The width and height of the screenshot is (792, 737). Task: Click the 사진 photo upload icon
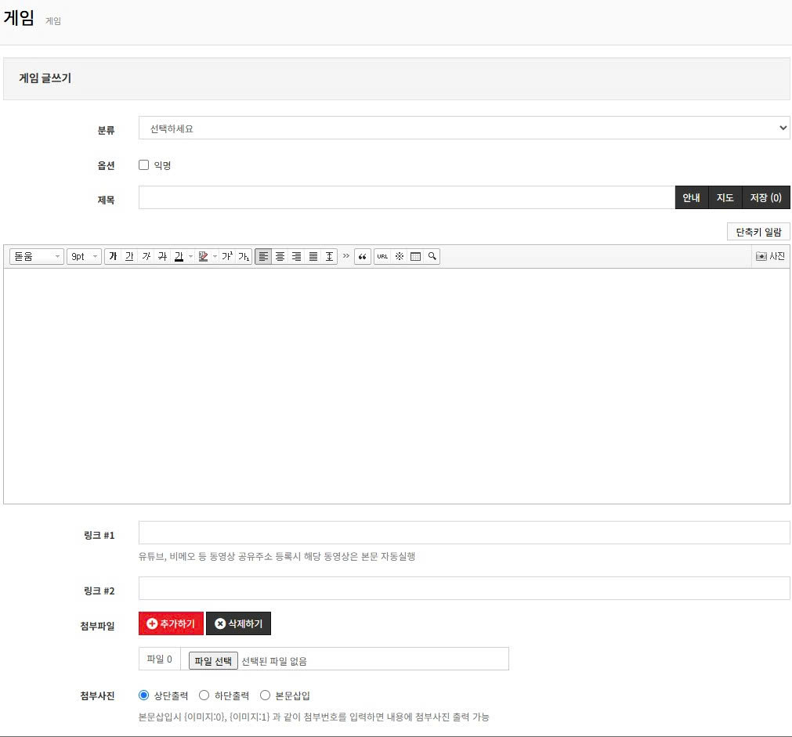click(770, 257)
